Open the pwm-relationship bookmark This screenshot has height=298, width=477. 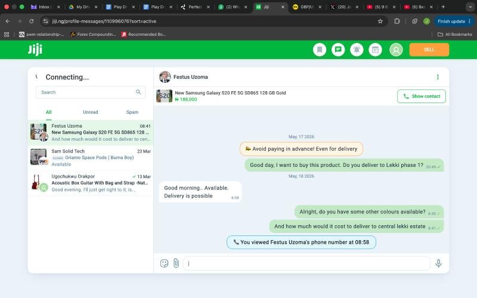42,35
